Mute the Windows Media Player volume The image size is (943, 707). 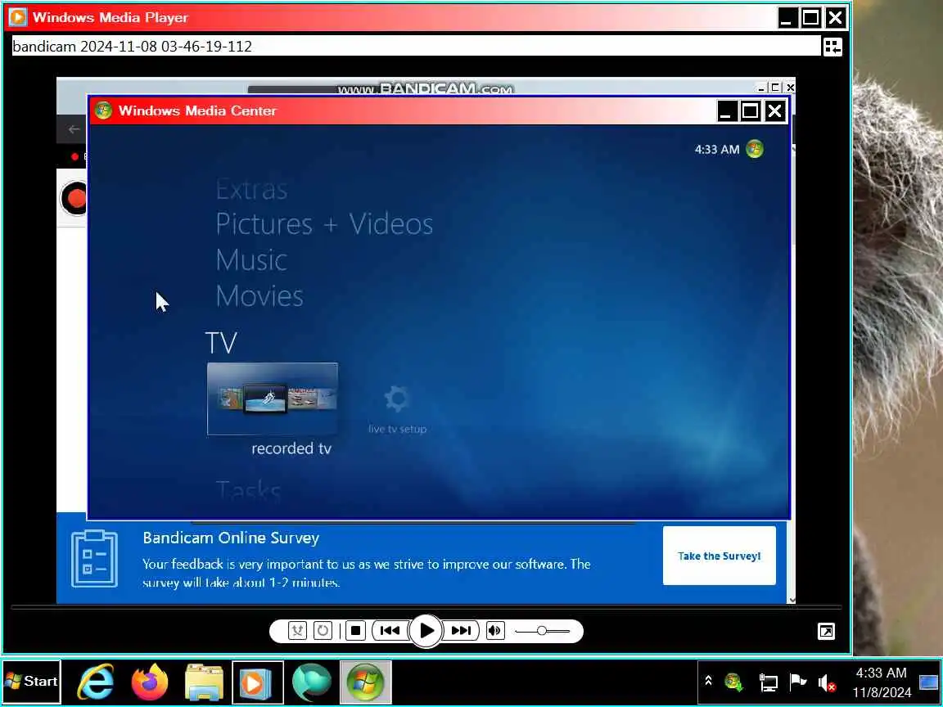(495, 631)
